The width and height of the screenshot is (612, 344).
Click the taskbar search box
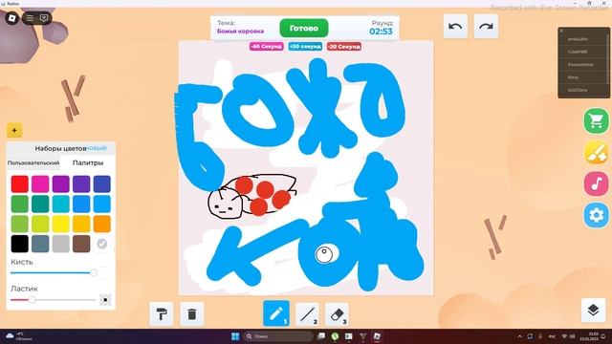(x=278, y=336)
